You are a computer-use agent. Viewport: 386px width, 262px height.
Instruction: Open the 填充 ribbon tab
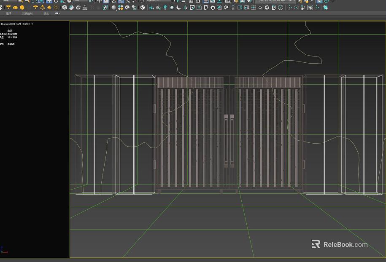coord(46,13)
